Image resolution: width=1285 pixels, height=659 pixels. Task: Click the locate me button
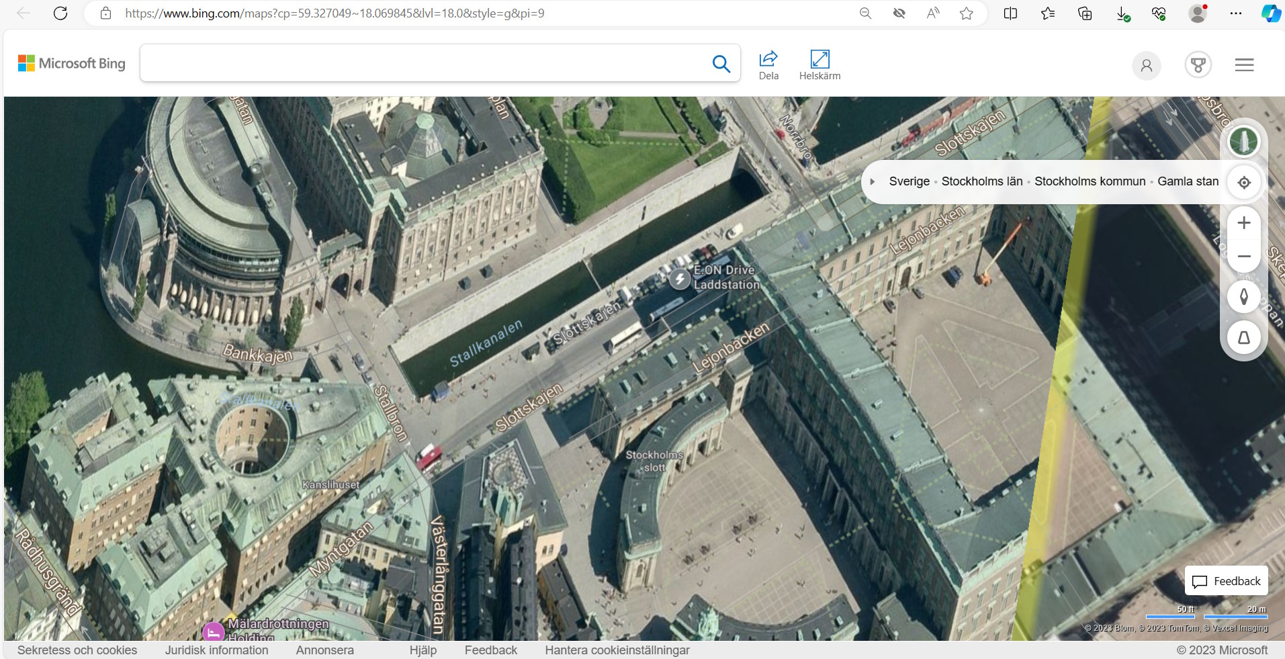1243,183
